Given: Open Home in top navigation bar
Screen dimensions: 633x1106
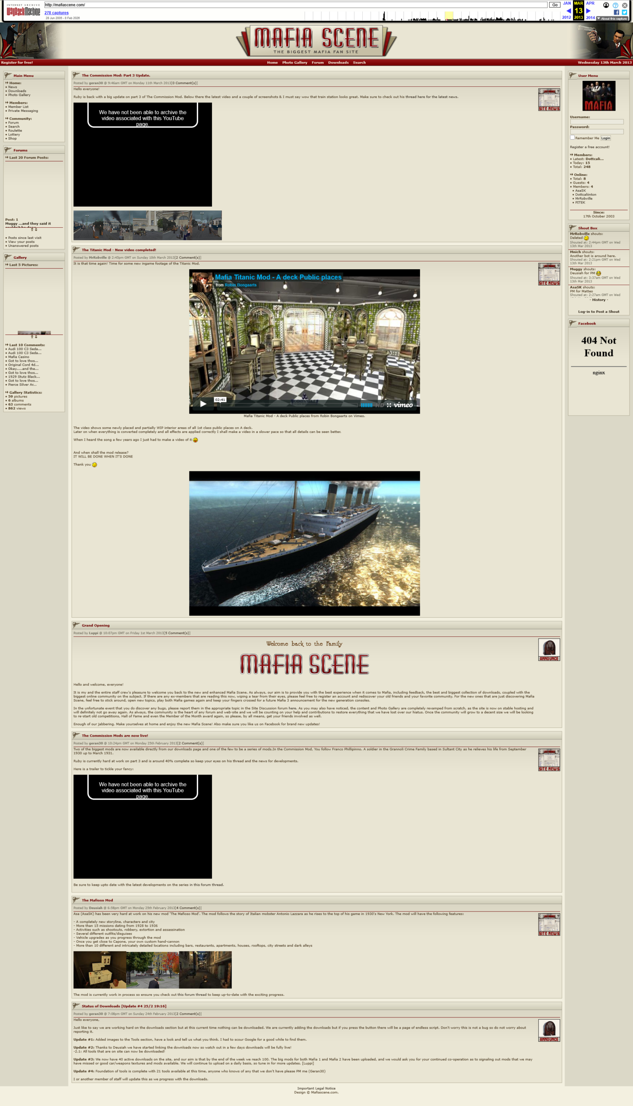Looking at the screenshot, I should coord(272,63).
